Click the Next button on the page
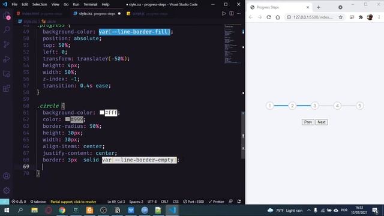The height and width of the screenshot is (216, 384). click(x=322, y=122)
